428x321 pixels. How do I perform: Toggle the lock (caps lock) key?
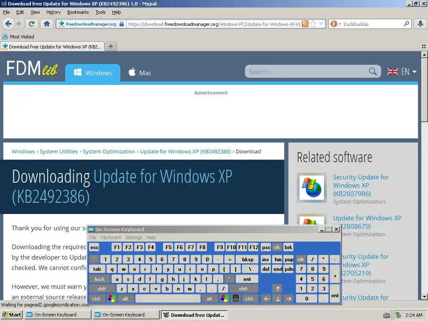(x=99, y=279)
